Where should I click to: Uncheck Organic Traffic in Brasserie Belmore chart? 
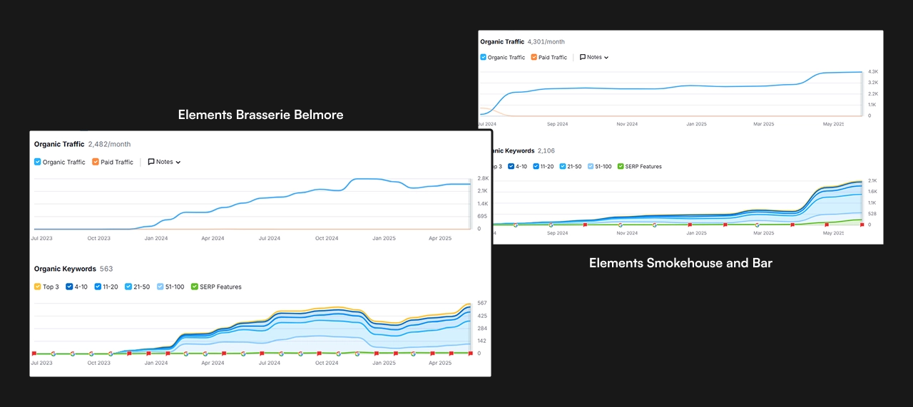click(x=38, y=162)
